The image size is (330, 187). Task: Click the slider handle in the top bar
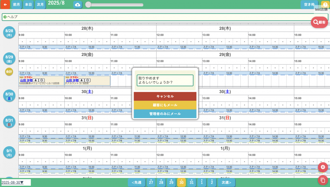click(x=88, y=5)
